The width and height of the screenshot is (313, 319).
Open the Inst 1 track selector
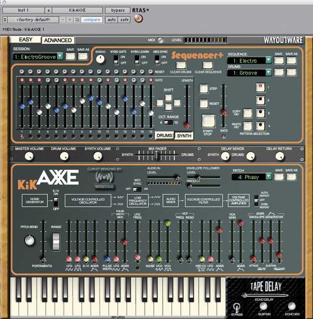[23, 10]
